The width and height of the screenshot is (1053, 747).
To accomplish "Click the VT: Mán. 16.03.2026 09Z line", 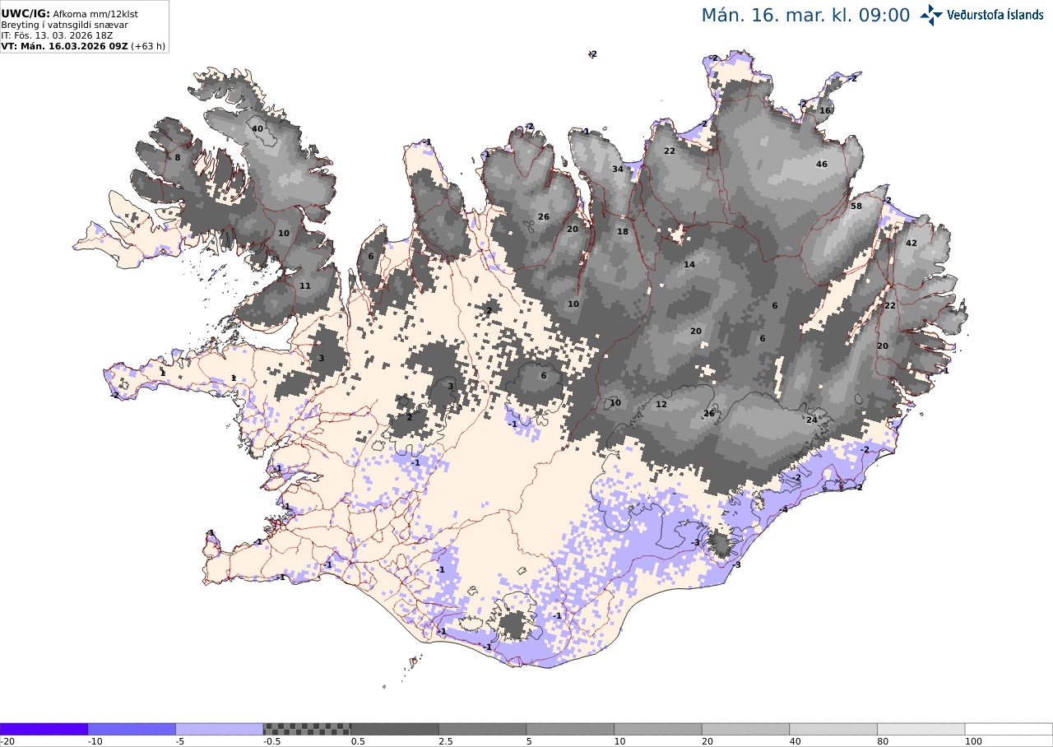I will tap(82, 47).
